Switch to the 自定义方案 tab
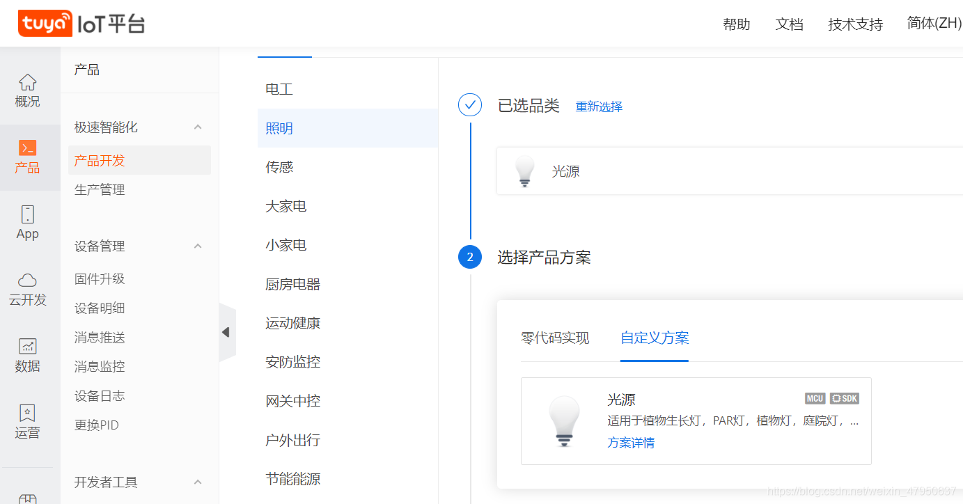Screen dimensions: 963x504 [x=655, y=338]
